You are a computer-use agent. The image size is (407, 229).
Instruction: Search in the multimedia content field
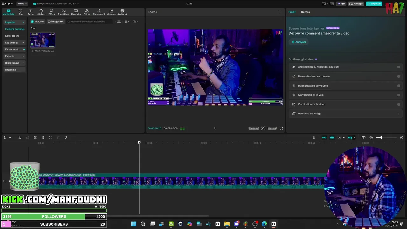pyautogui.click(x=90, y=22)
